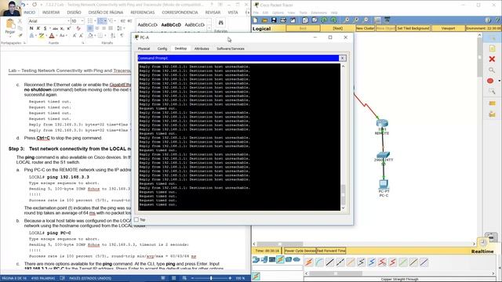Close the Command Prompt panel with X
The image size is (502, 282).
[x=342, y=58]
